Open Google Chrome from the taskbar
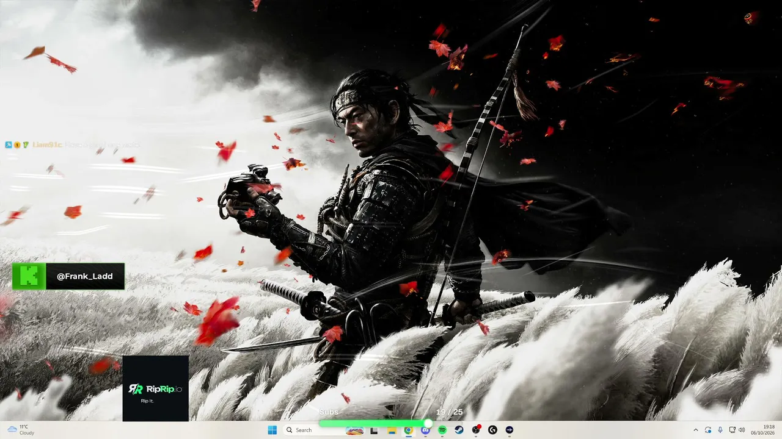Viewport: 782px width, 439px height. [x=408, y=430]
